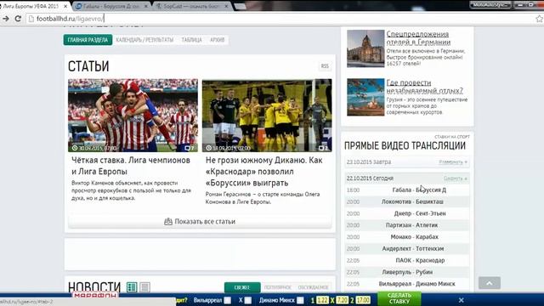Click the RSS feed button
This screenshot has width=544, height=306.
point(325,66)
